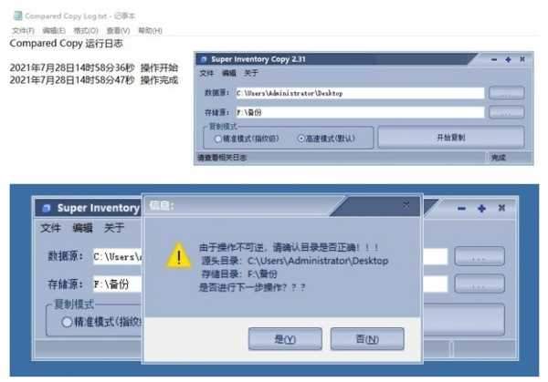
Task: Click the Notepad icon in Compared Copy Log title
Action: click(x=17, y=15)
